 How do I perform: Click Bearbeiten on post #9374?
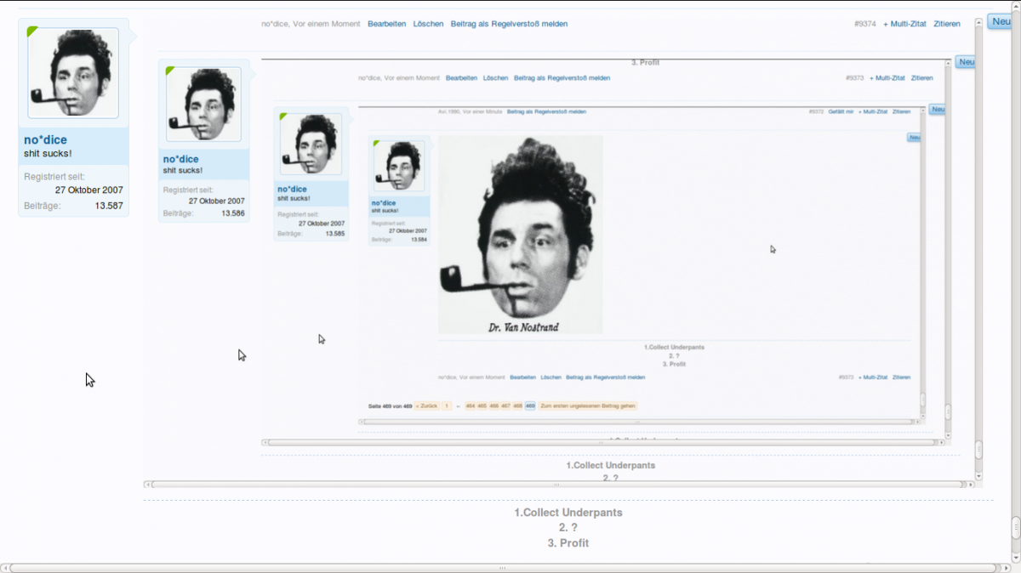pyautogui.click(x=386, y=24)
